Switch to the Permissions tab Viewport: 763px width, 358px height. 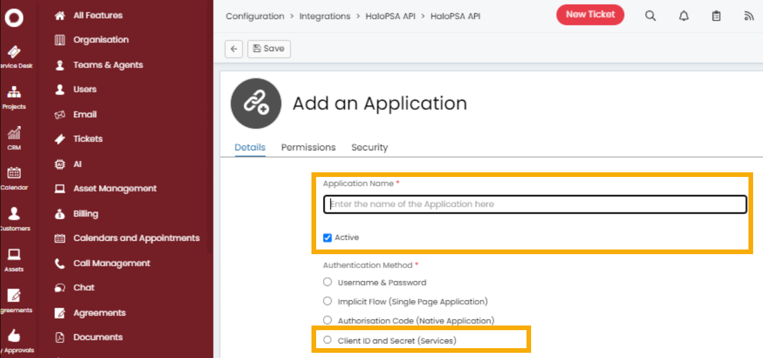(x=308, y=147)
